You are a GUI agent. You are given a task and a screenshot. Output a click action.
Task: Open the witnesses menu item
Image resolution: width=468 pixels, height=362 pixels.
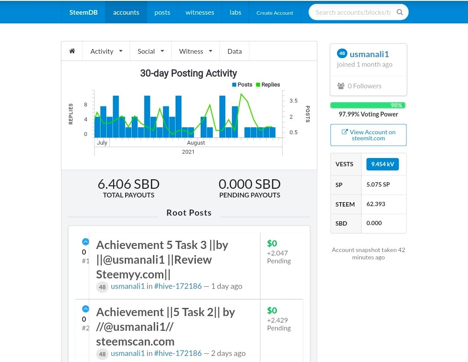pyautogui.click(x=200, y=12)
